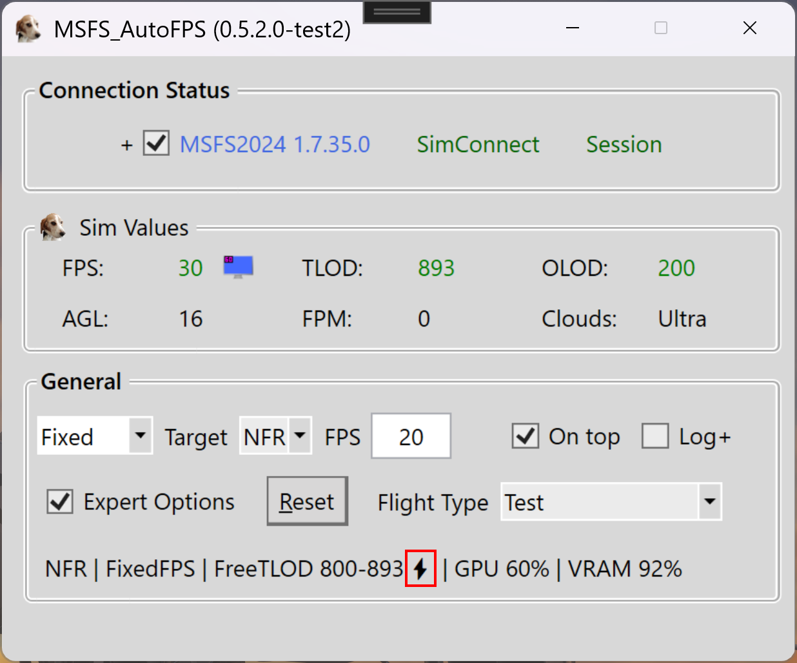Click the NFR label in status line
This screenshot has height=663, width=797.
66,569
